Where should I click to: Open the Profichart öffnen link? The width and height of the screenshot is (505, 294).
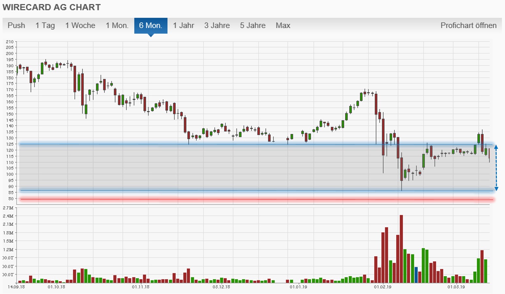(x=468, y=25)
